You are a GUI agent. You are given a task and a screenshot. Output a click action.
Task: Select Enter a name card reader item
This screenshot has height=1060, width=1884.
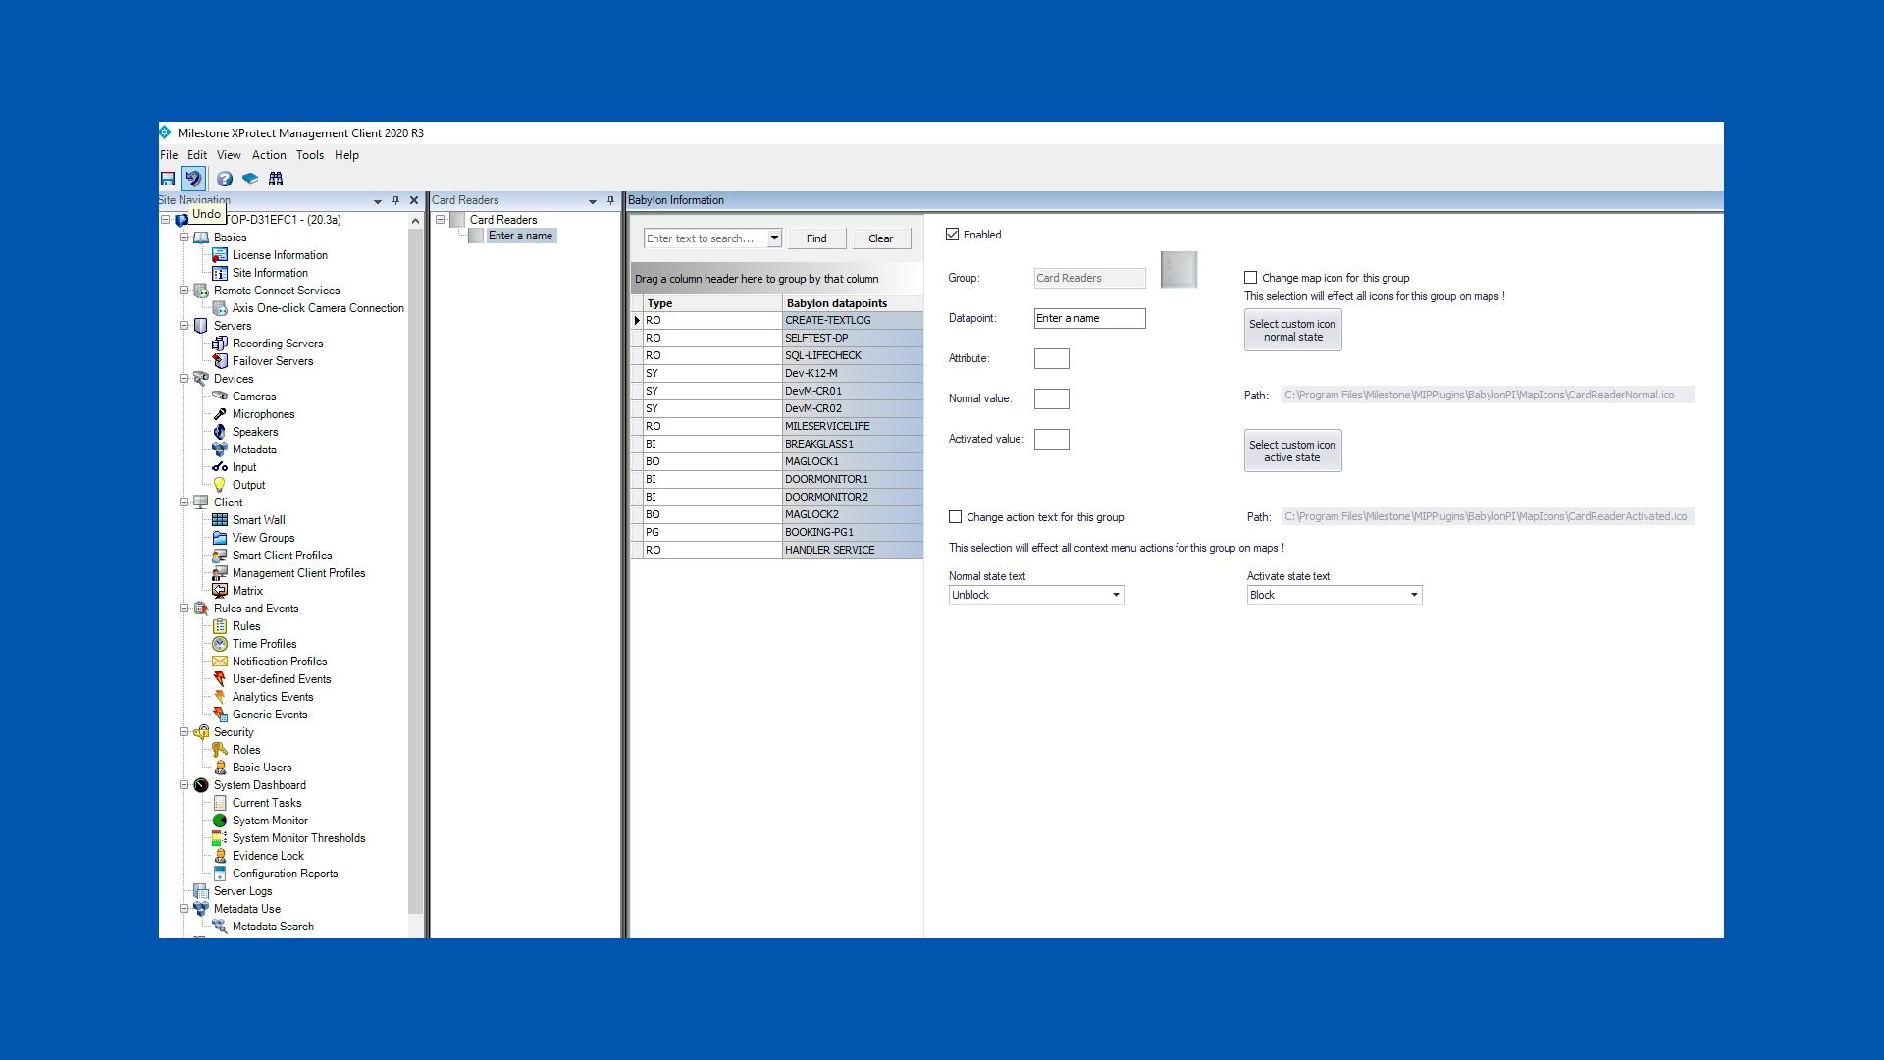pyautogui.click(x=520, y=236)
